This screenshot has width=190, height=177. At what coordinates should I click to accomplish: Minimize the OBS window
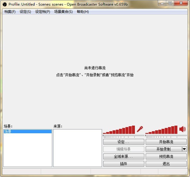(x=162, y=3)
